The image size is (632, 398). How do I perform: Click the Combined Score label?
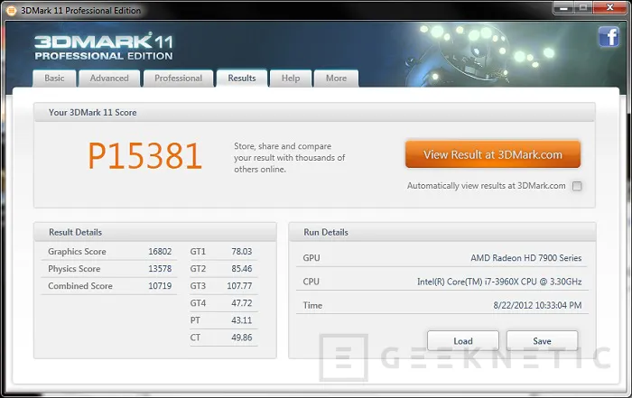(80, 286)
